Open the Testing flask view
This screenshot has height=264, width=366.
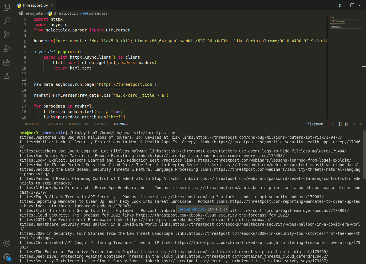point(7,76)
